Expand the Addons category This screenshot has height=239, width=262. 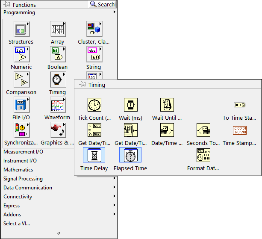59,215
